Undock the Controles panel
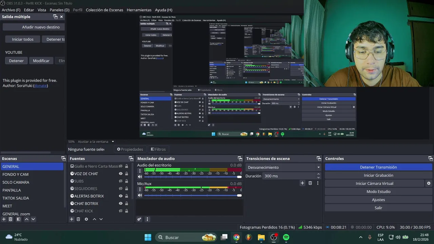The height and width of the screenshot is (244, 434). coord(431,159)
